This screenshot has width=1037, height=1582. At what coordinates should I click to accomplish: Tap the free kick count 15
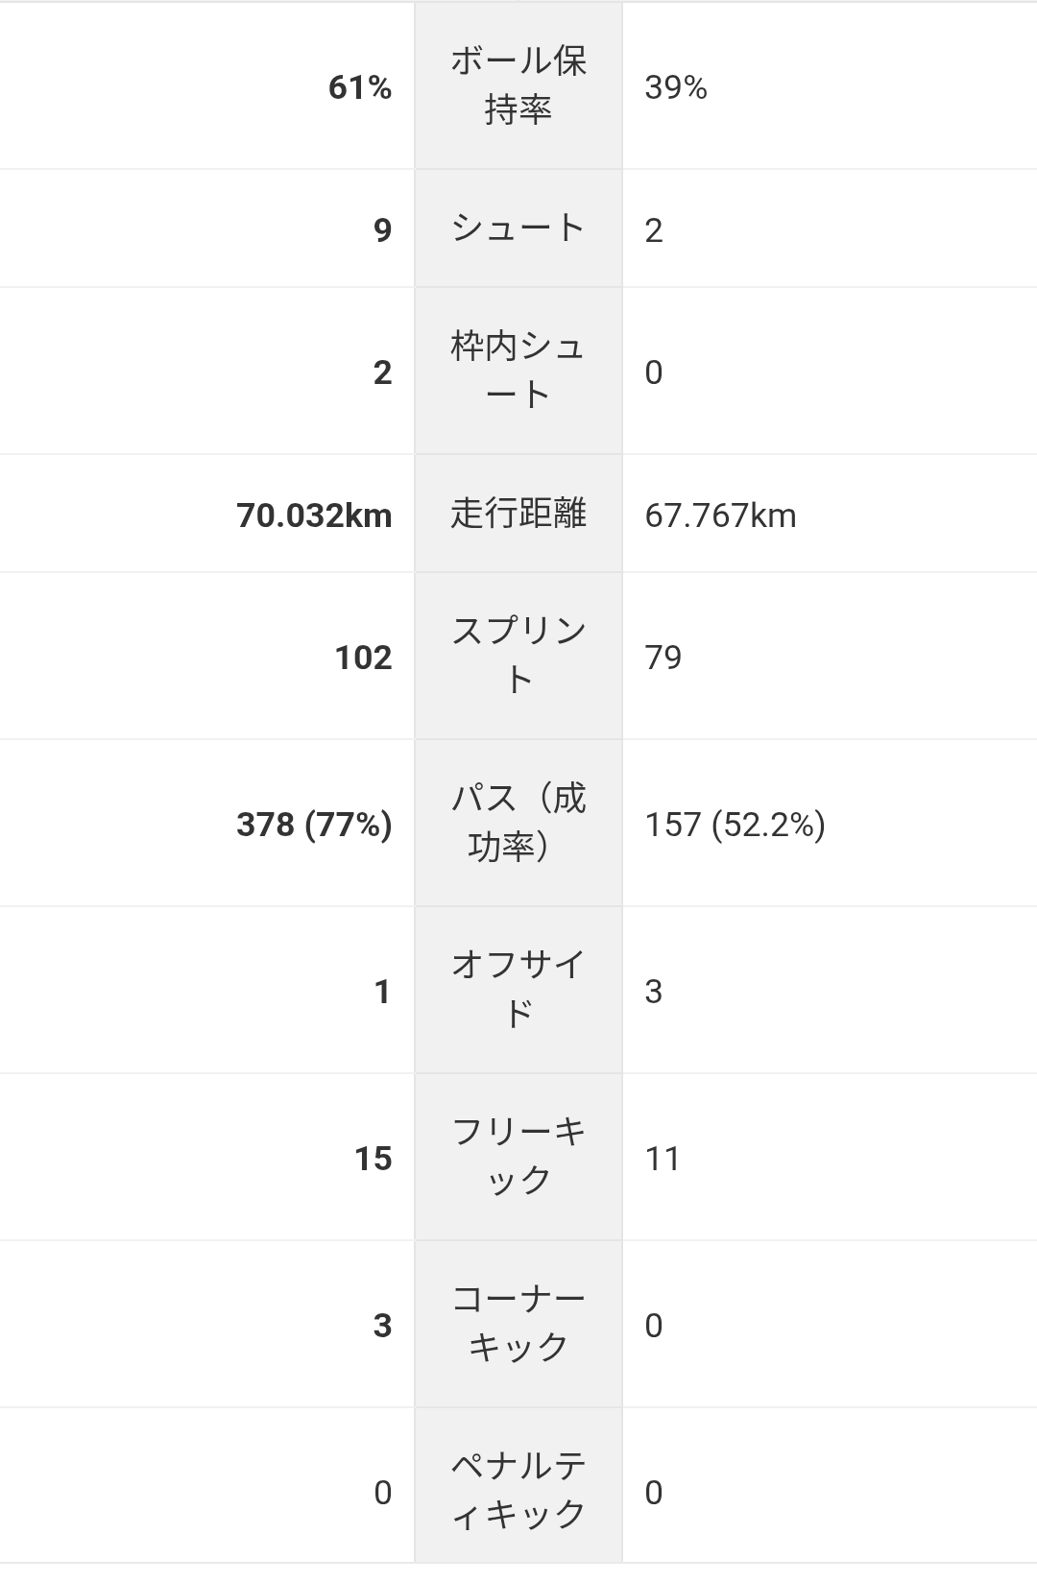pyautogui.click(x=373, y=1159)
